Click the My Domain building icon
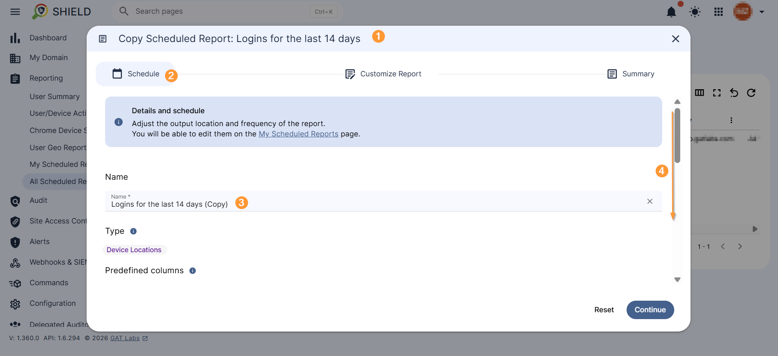778x356 pixels. [x=15, y=58]
